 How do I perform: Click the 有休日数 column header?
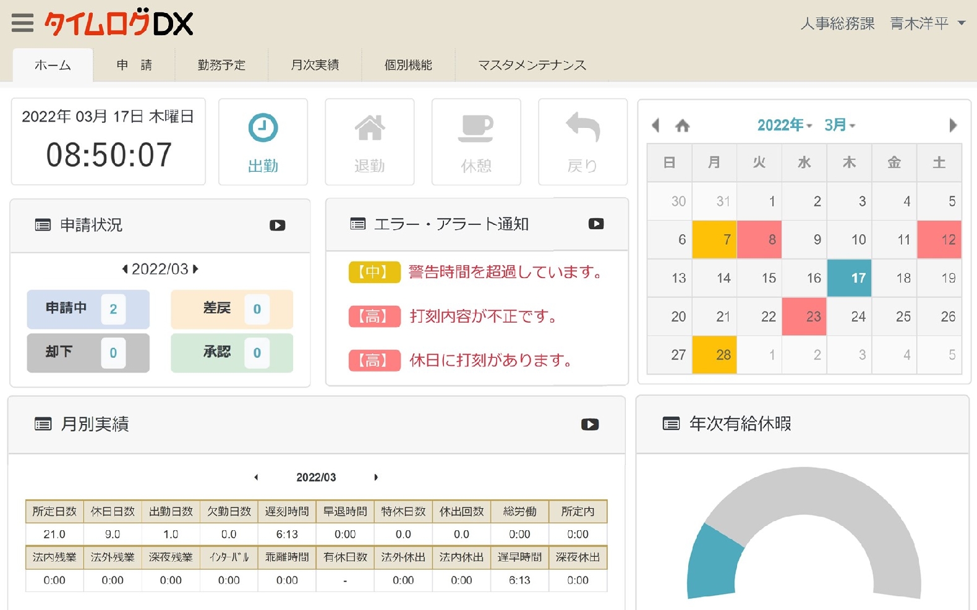(x=345, y=557)
